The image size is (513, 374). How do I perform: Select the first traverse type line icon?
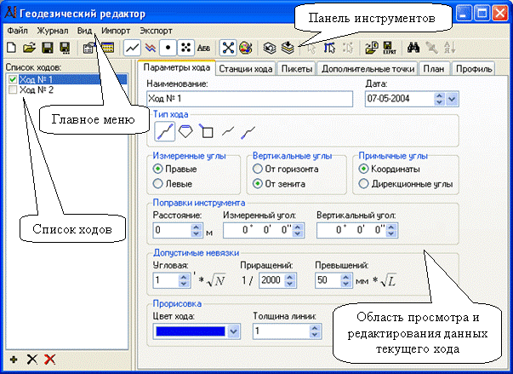[165, 130]
